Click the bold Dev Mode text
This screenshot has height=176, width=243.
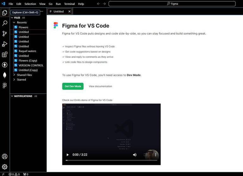point(134,75)
